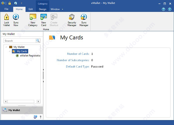
Task: Click the Category contextual tab header
Action: pos(43,4)
